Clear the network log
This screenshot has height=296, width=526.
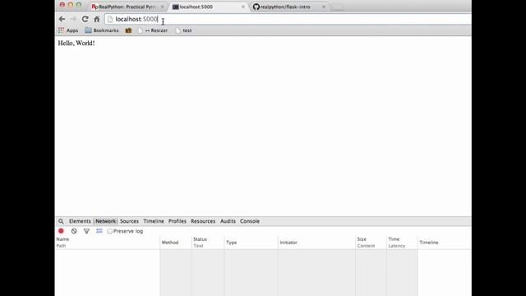pos(74,231)
